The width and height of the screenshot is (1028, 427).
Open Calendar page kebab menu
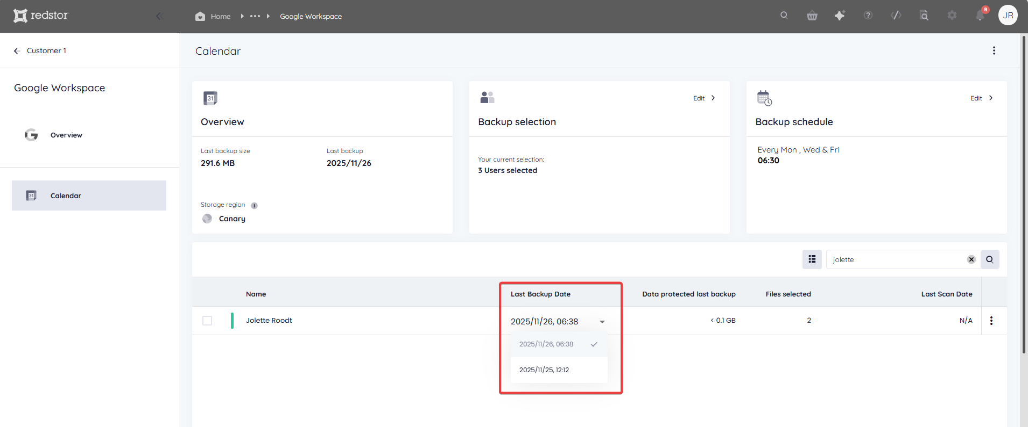[994, 50]
